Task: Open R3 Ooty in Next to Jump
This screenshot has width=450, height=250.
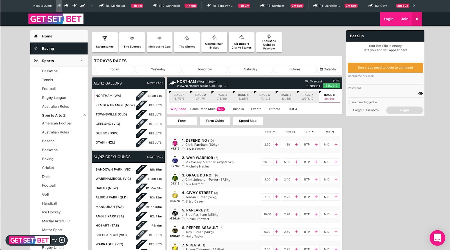Action: pos(389,6)
